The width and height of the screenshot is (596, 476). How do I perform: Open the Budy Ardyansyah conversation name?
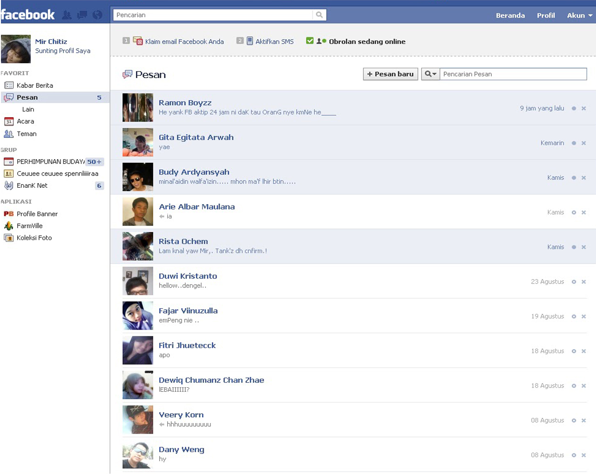(194, 172)
